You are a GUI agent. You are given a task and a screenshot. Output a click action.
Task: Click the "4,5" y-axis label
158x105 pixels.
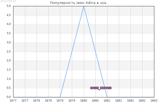coord(9,15)
